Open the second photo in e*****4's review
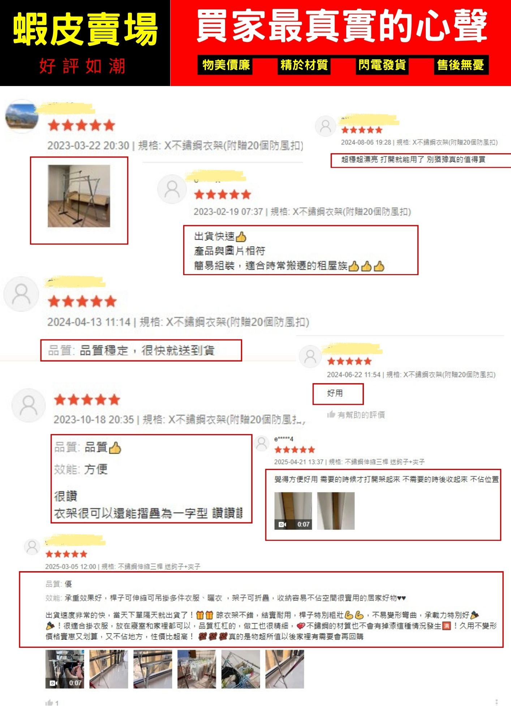The width and height of the screenshot is (511, 723). tap(336, 511)
